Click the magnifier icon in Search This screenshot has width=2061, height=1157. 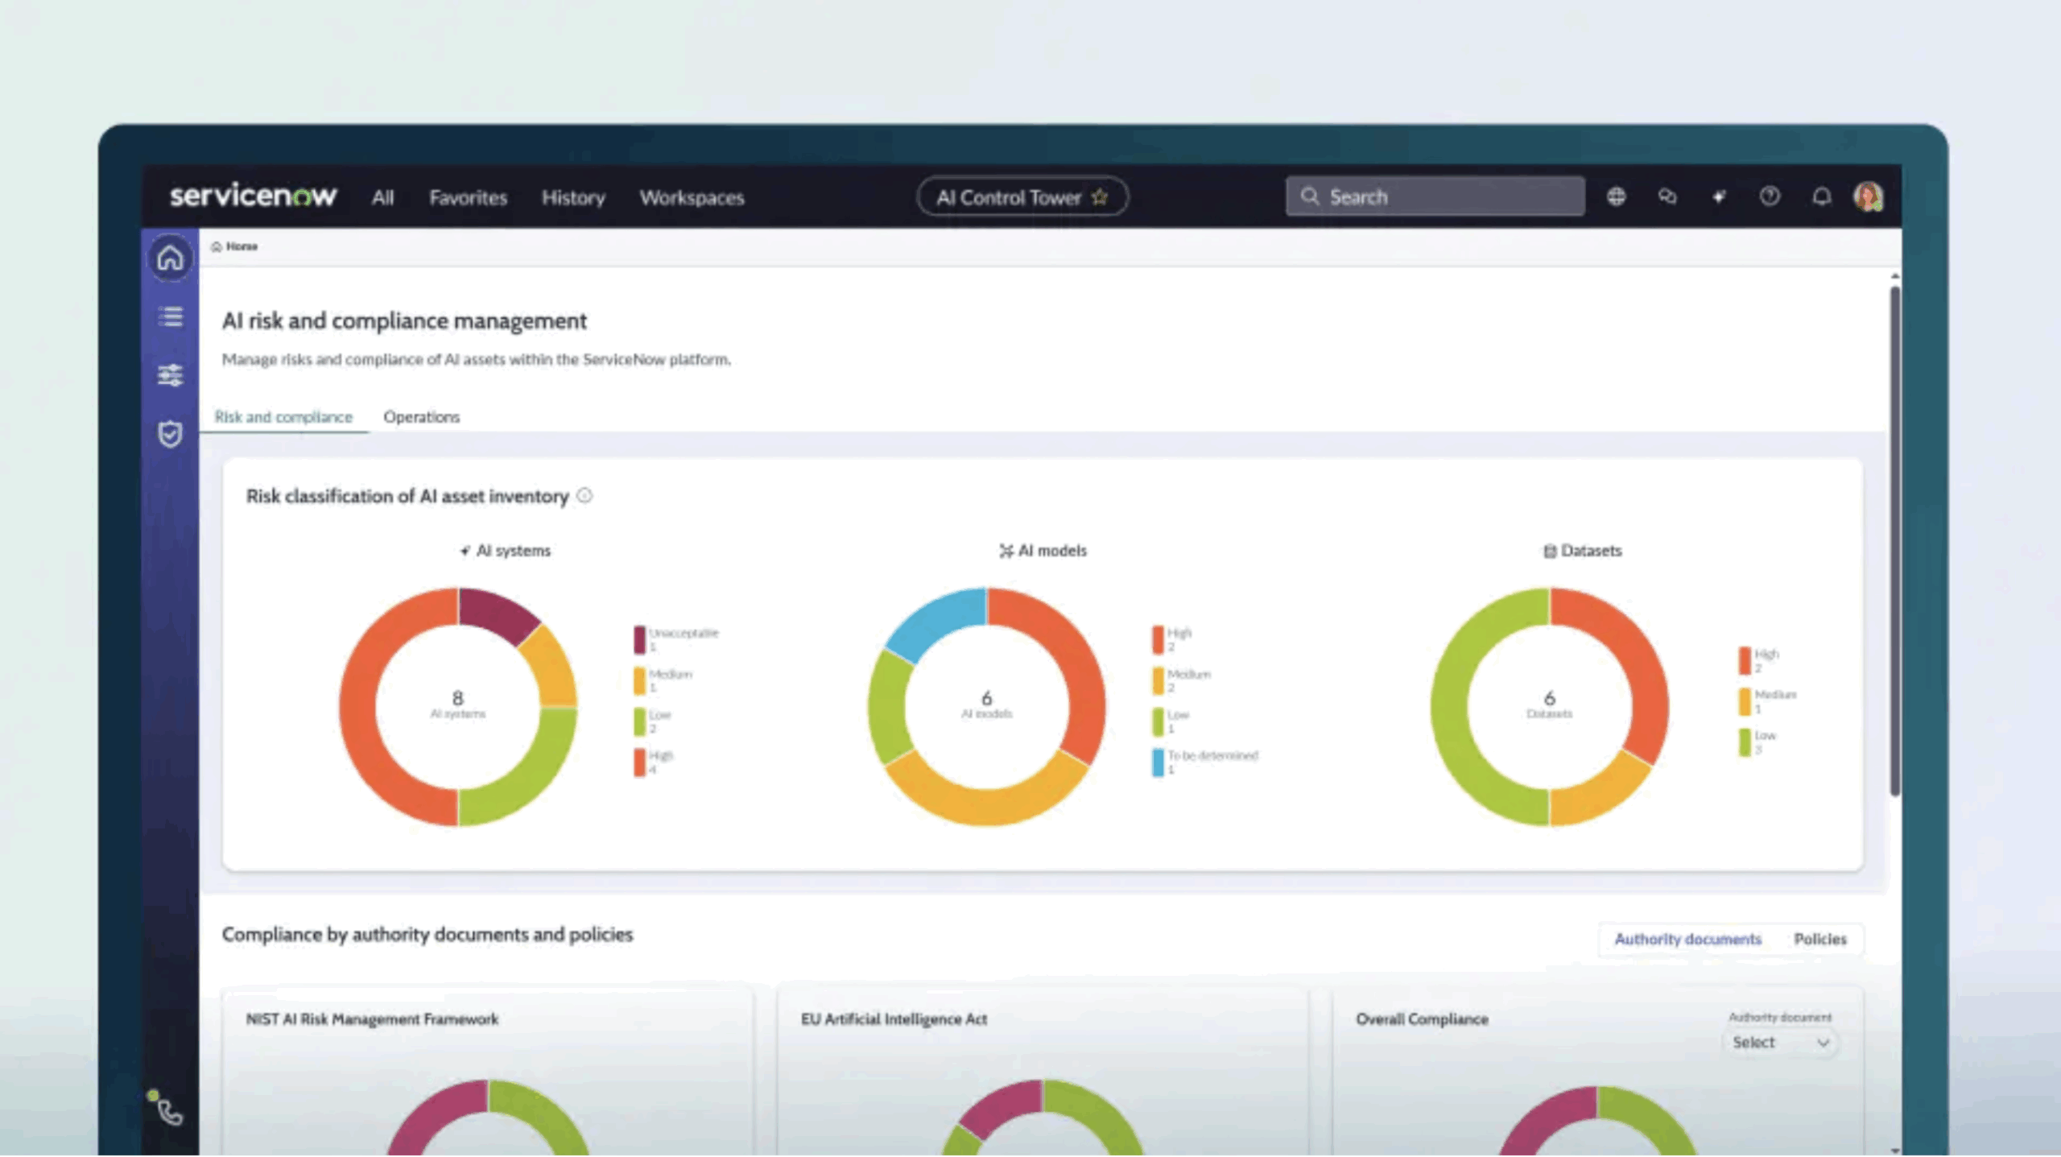[1310, 196]
